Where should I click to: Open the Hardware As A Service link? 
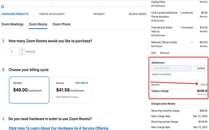coord(58,128)
